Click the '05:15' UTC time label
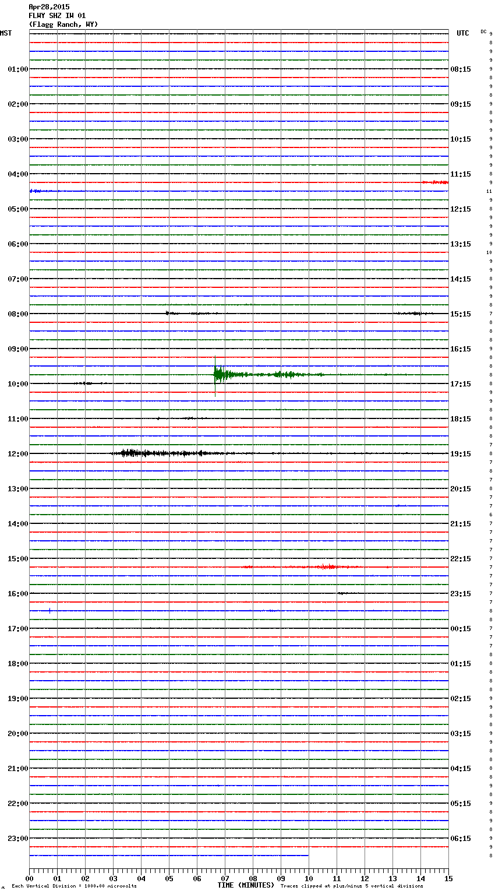The height and width of the screenshot is (894, 495). 461,804
